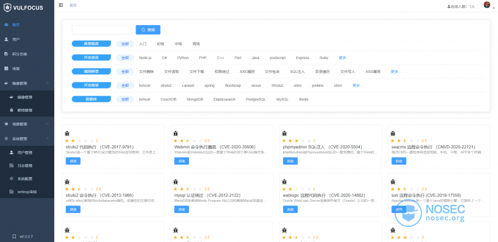Image resolution: width=498 pixels, height=242 pixels.
Task: Open the 靶场管理 bug-icon submenu item
Action: pyautogui.click(x=25, y=110)
